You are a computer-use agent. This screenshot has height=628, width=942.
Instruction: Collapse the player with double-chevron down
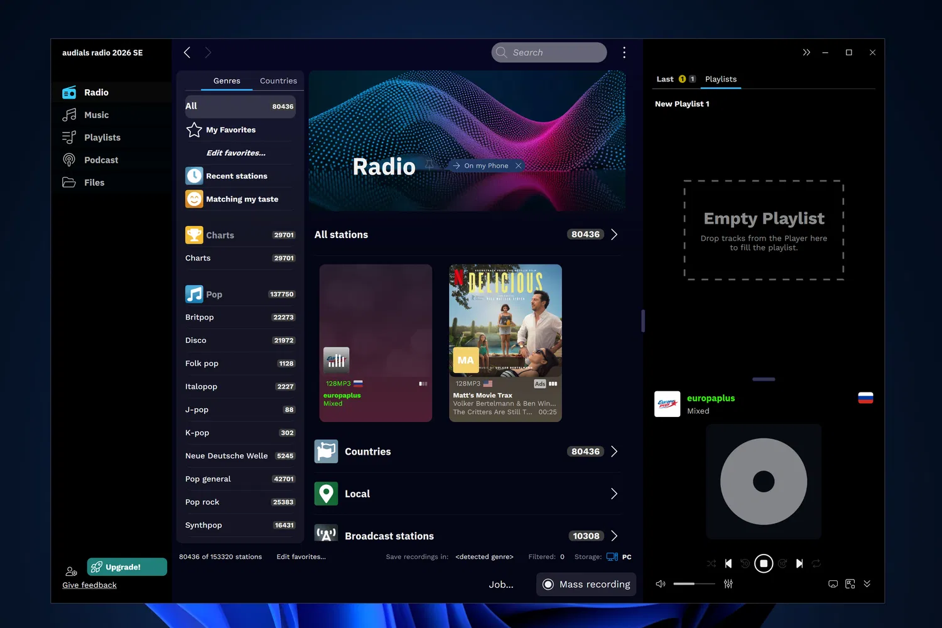[867, 584]
